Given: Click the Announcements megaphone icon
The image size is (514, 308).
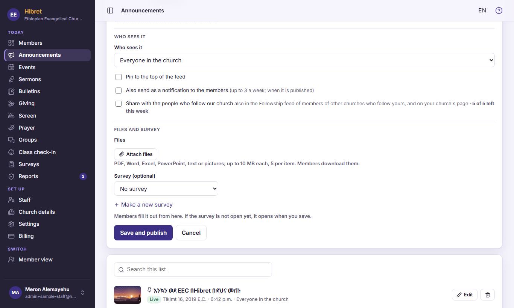Looking at the screenshot, I should coord(11,55).
